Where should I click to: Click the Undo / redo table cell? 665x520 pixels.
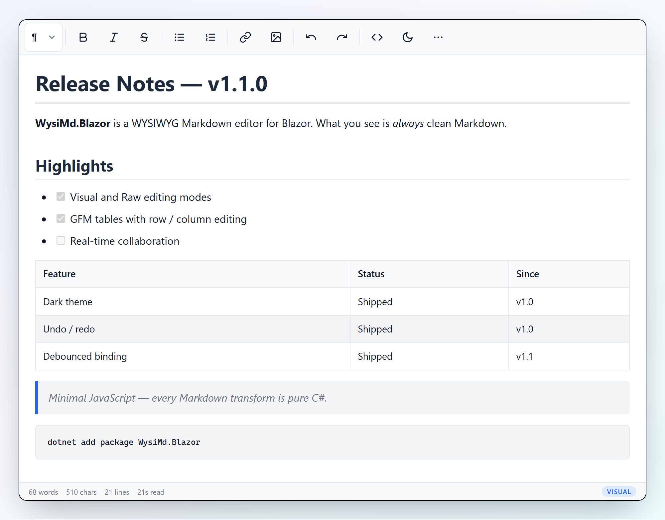point(193,329)
